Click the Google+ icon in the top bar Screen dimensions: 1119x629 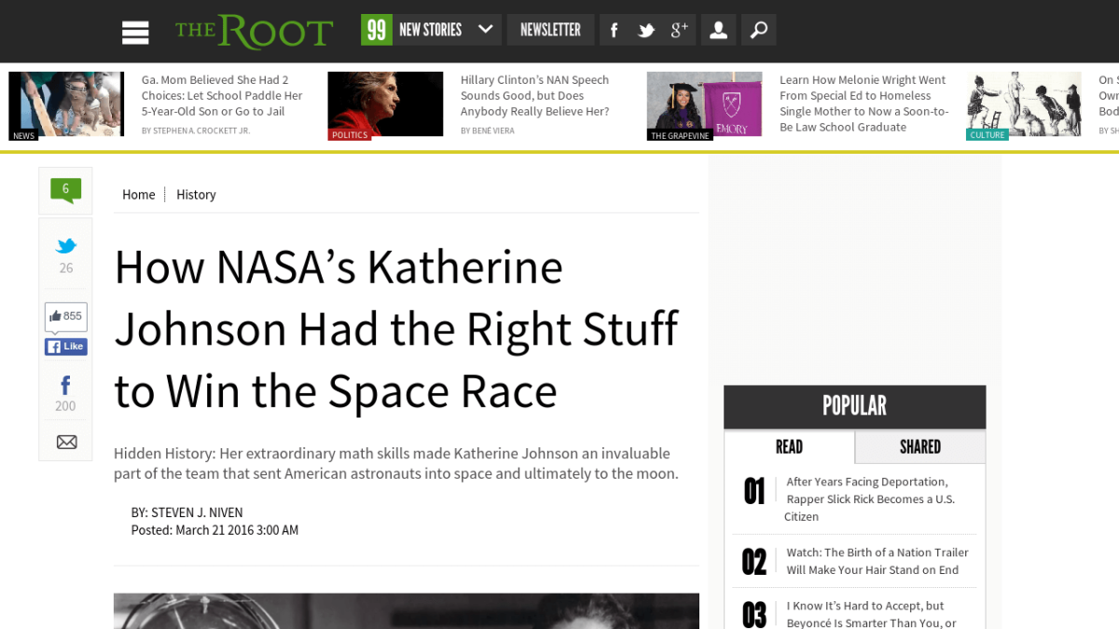click(x=679, y=29)
